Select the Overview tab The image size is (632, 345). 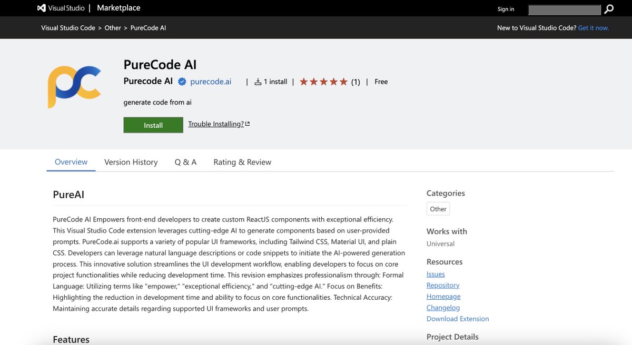71,162
